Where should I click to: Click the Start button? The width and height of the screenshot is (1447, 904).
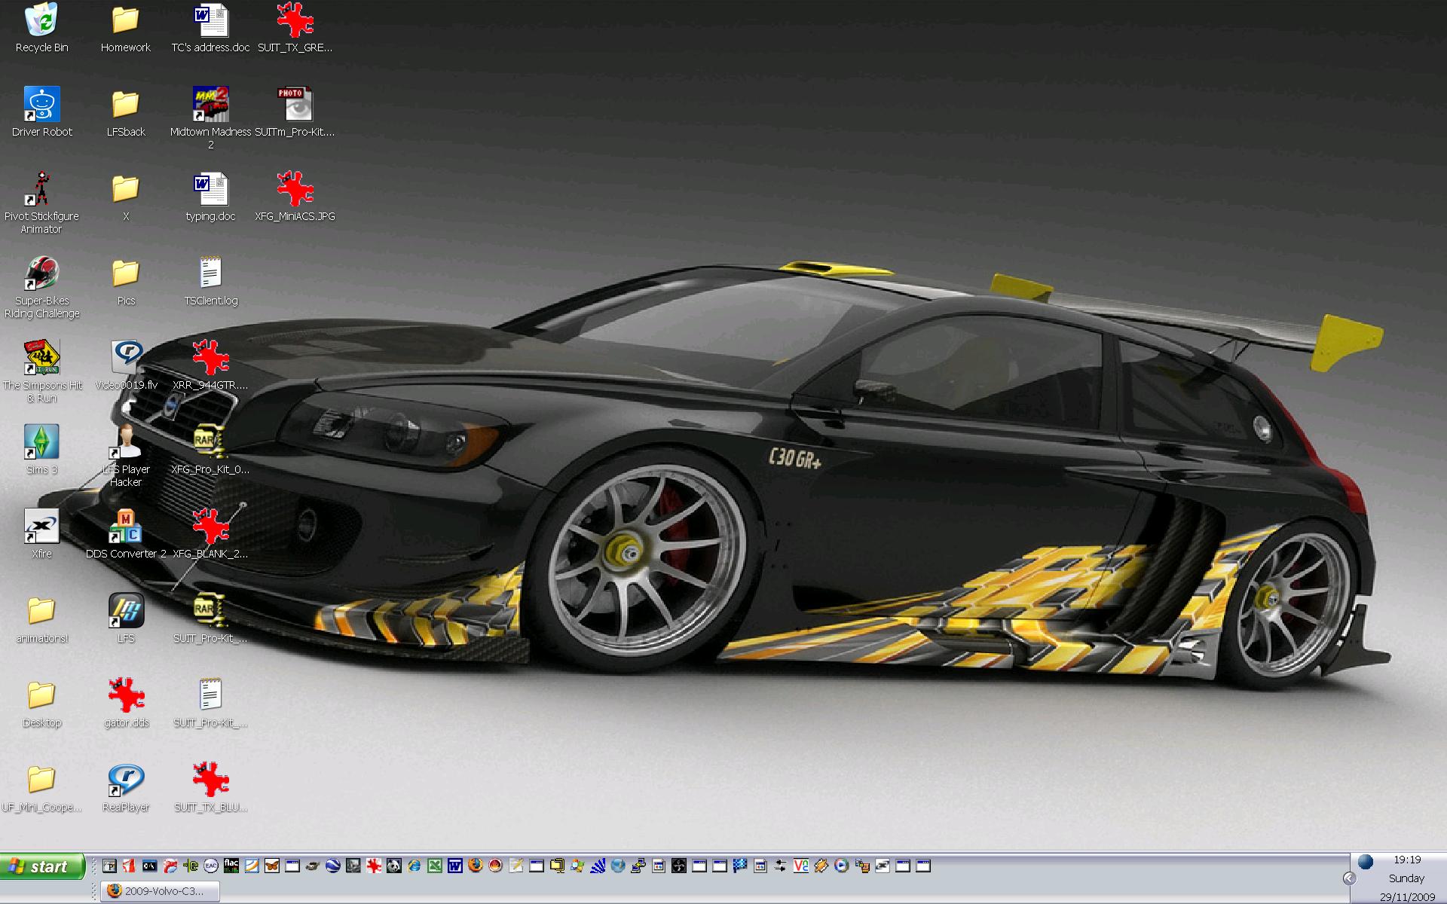[x=41, y=866]
